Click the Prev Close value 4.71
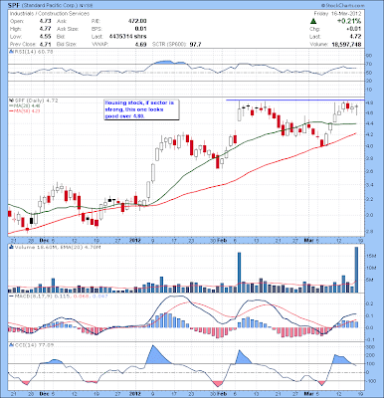384x398 pixels. click(x=46, y=44)
